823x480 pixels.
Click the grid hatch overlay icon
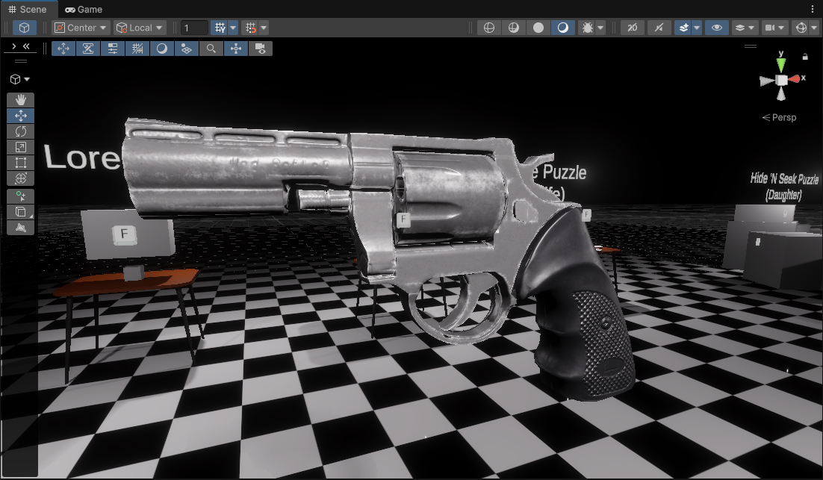pyautogui.click(x=137, y=49)
